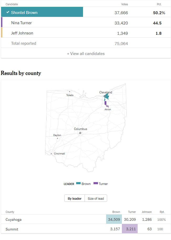Click the purple Turner legend swatch
Viewport: 171px width, 240px height.
coord(96,183)
